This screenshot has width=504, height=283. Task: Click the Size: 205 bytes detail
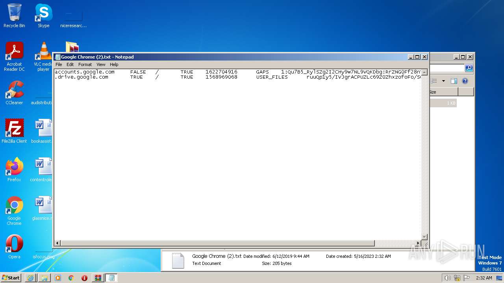click(x=277, y=263)
